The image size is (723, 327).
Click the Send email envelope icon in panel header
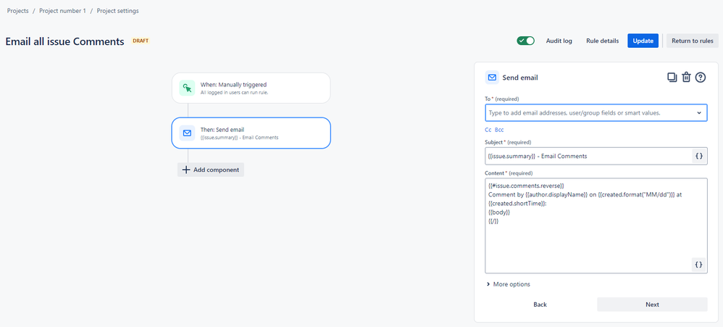coord(492,78)
